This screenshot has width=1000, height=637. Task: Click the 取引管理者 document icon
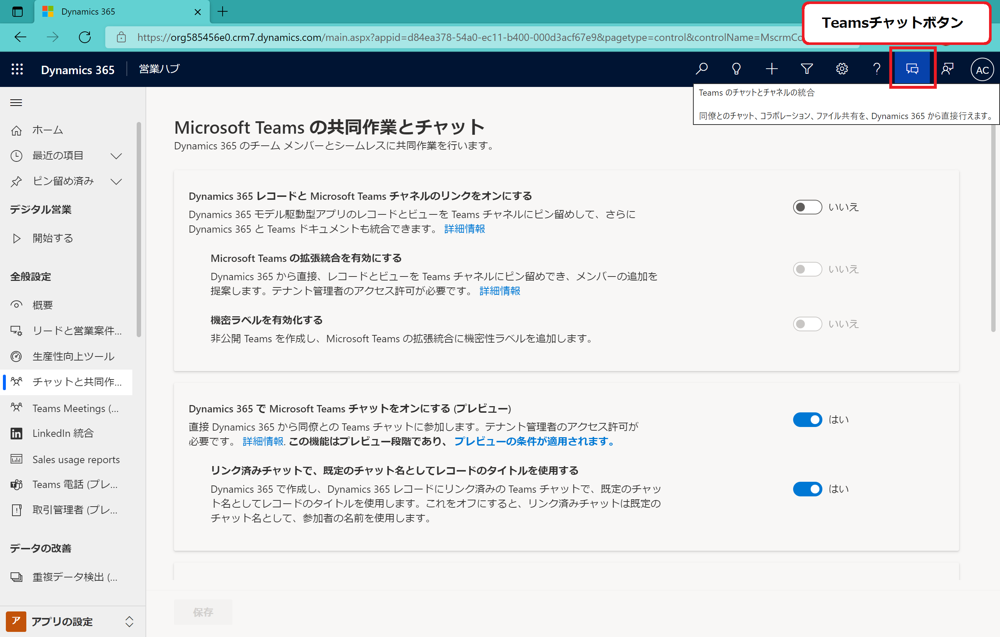(16, 510)
